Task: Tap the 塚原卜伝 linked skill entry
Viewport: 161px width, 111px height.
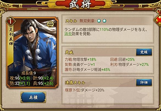Action: 85,90
